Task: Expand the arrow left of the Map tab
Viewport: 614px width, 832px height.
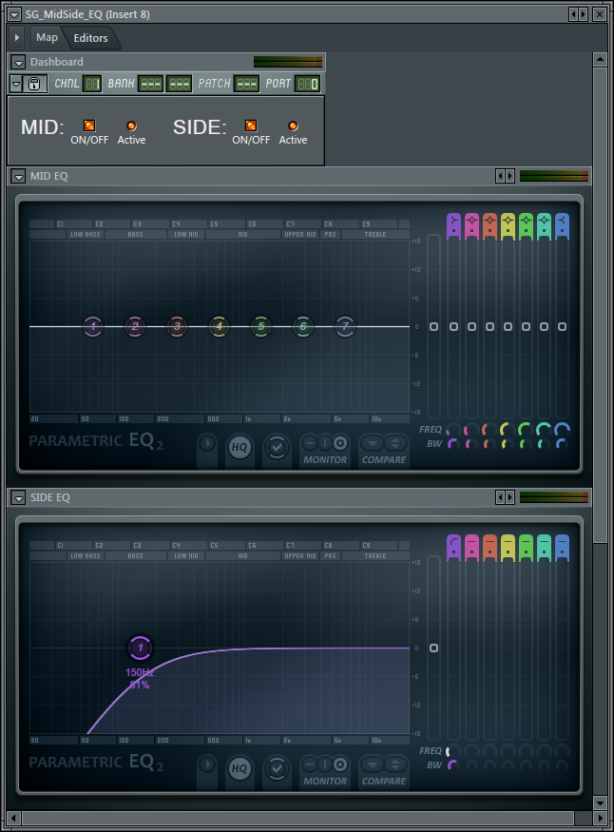Action: pyautogui.click(x=17, y=38)
